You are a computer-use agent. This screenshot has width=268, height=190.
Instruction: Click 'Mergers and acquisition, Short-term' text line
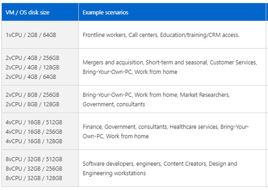click(x=170, y=62)
